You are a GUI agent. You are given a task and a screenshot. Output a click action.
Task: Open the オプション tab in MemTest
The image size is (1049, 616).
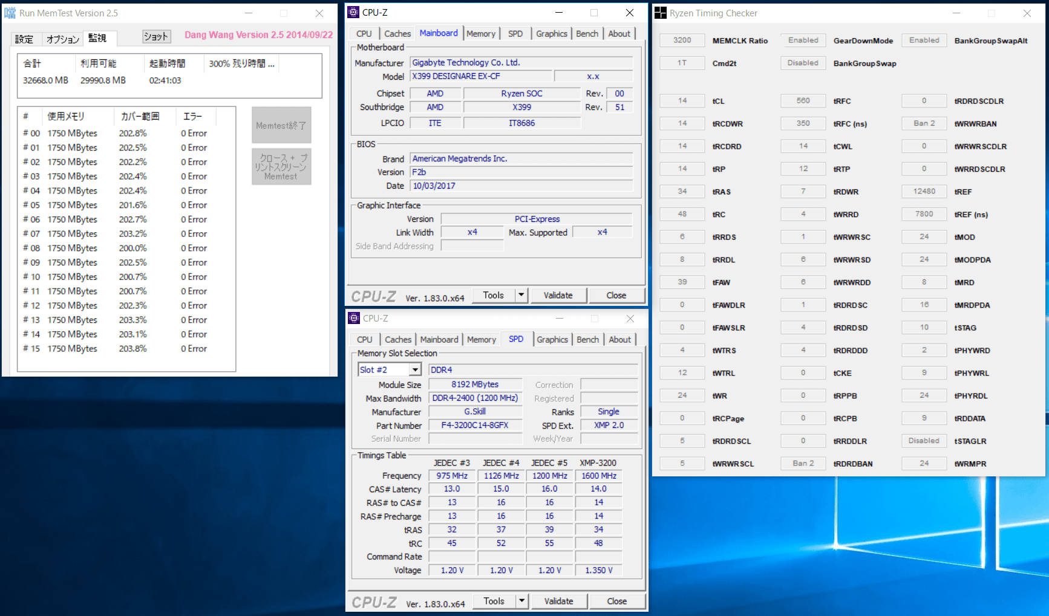63,39
